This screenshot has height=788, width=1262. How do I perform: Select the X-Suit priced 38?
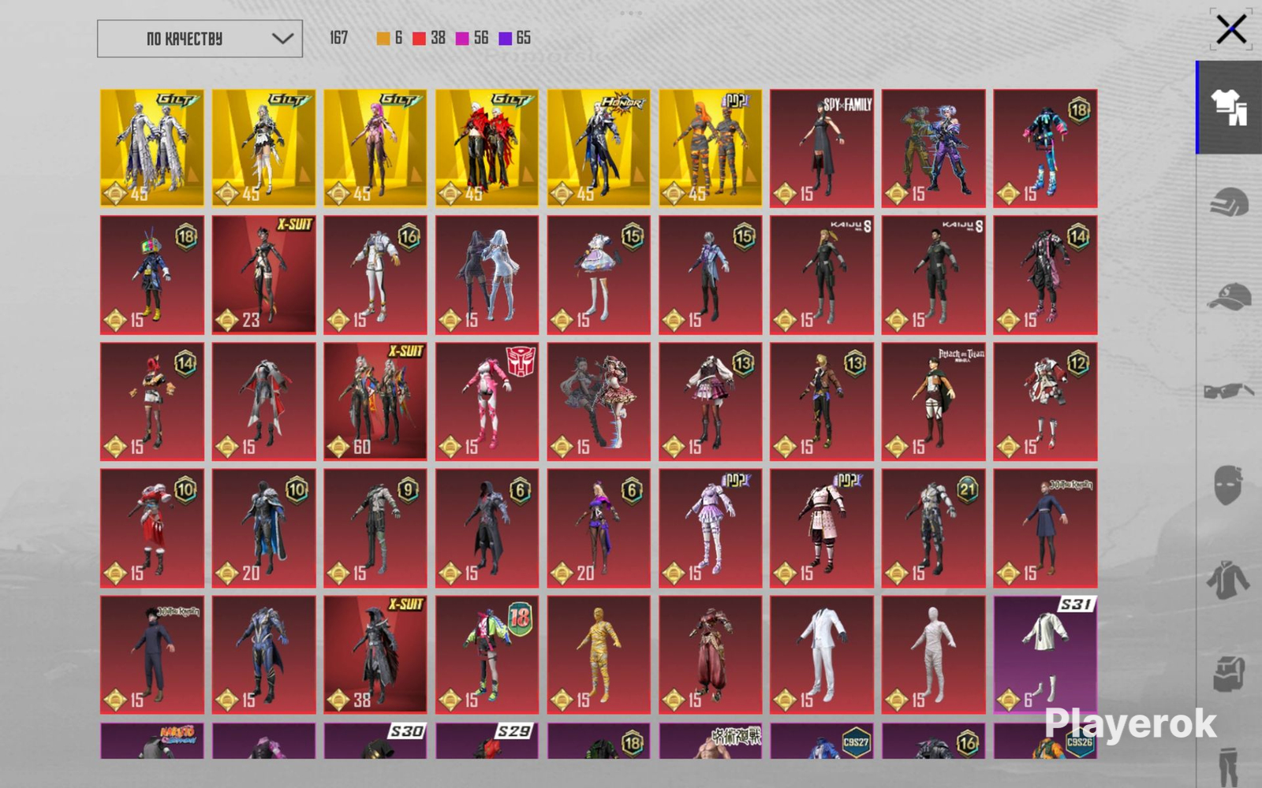(x=375, y=655)
